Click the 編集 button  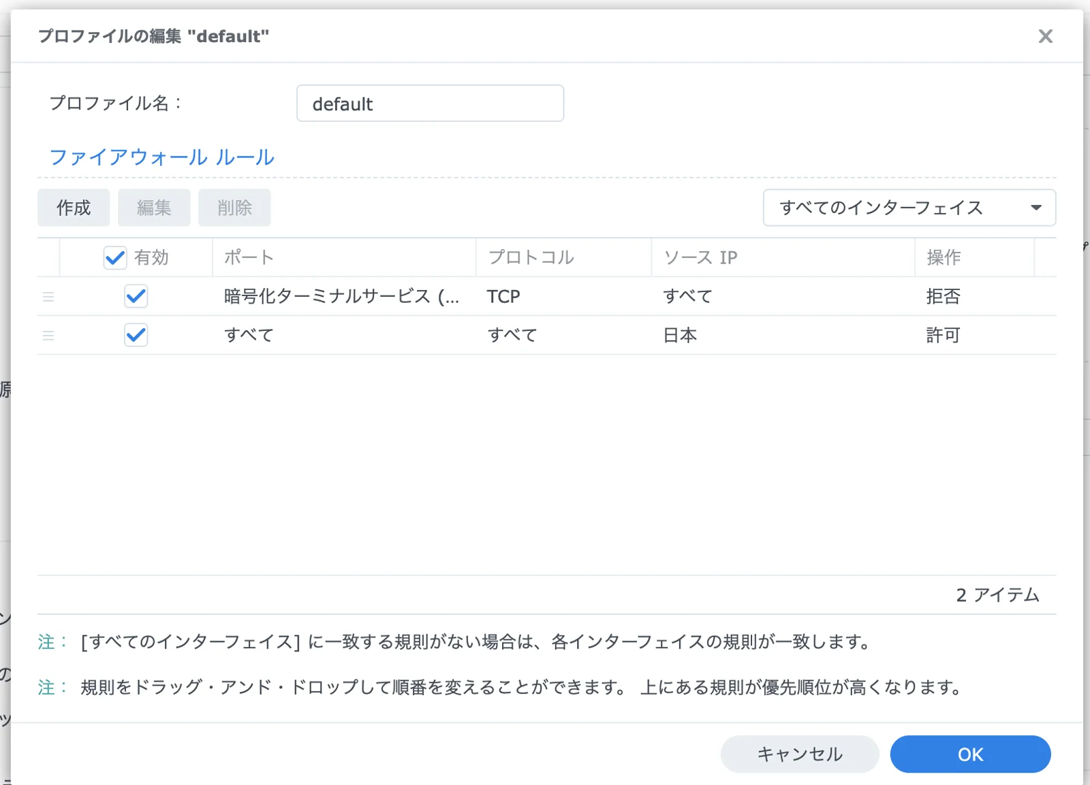[154, 208]
